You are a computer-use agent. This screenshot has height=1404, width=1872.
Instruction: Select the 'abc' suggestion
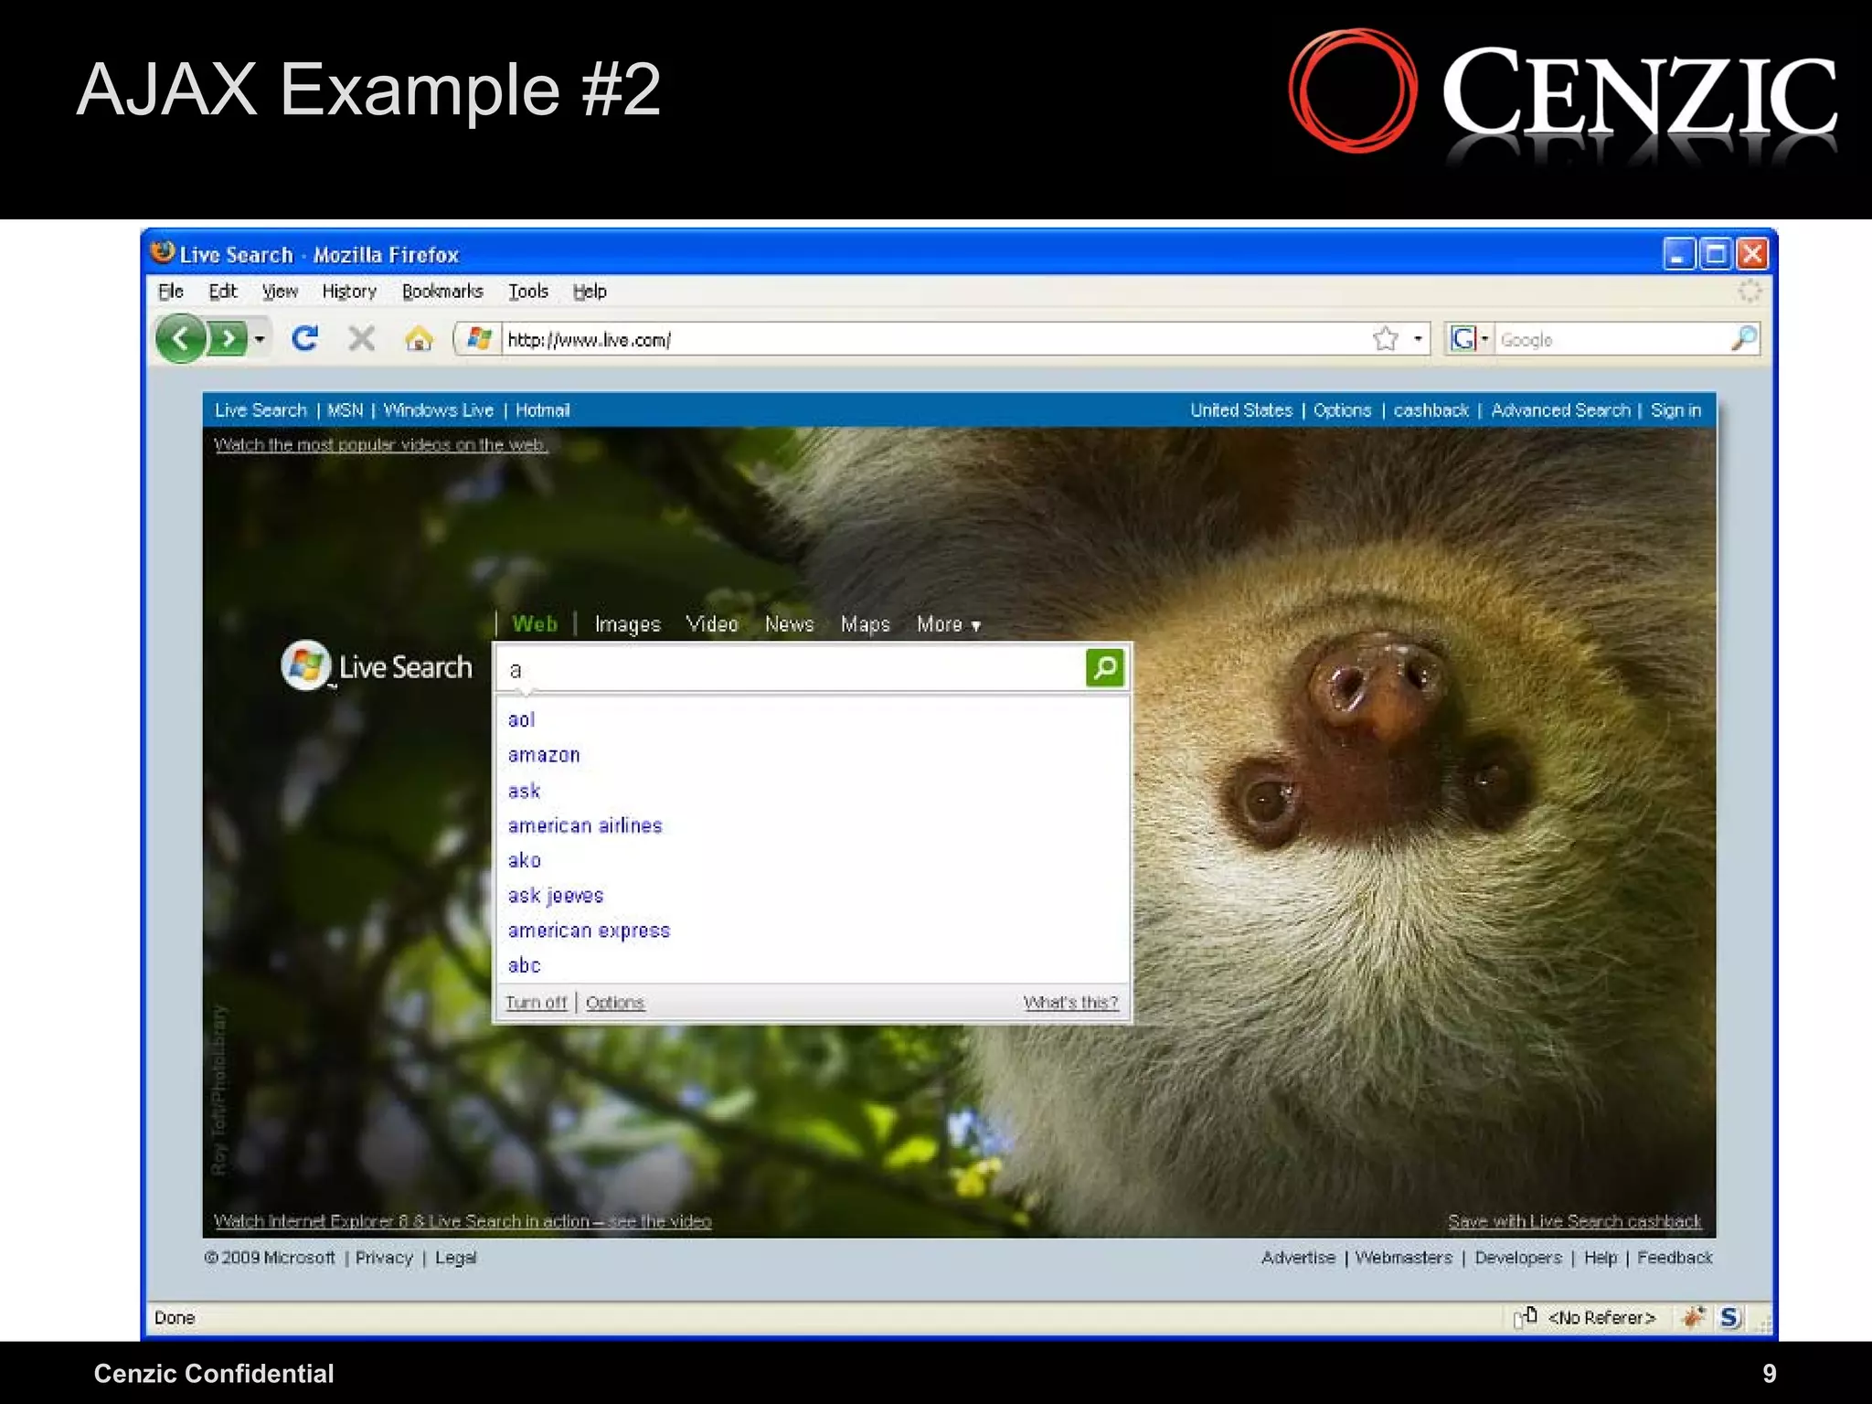coord(524,965)
